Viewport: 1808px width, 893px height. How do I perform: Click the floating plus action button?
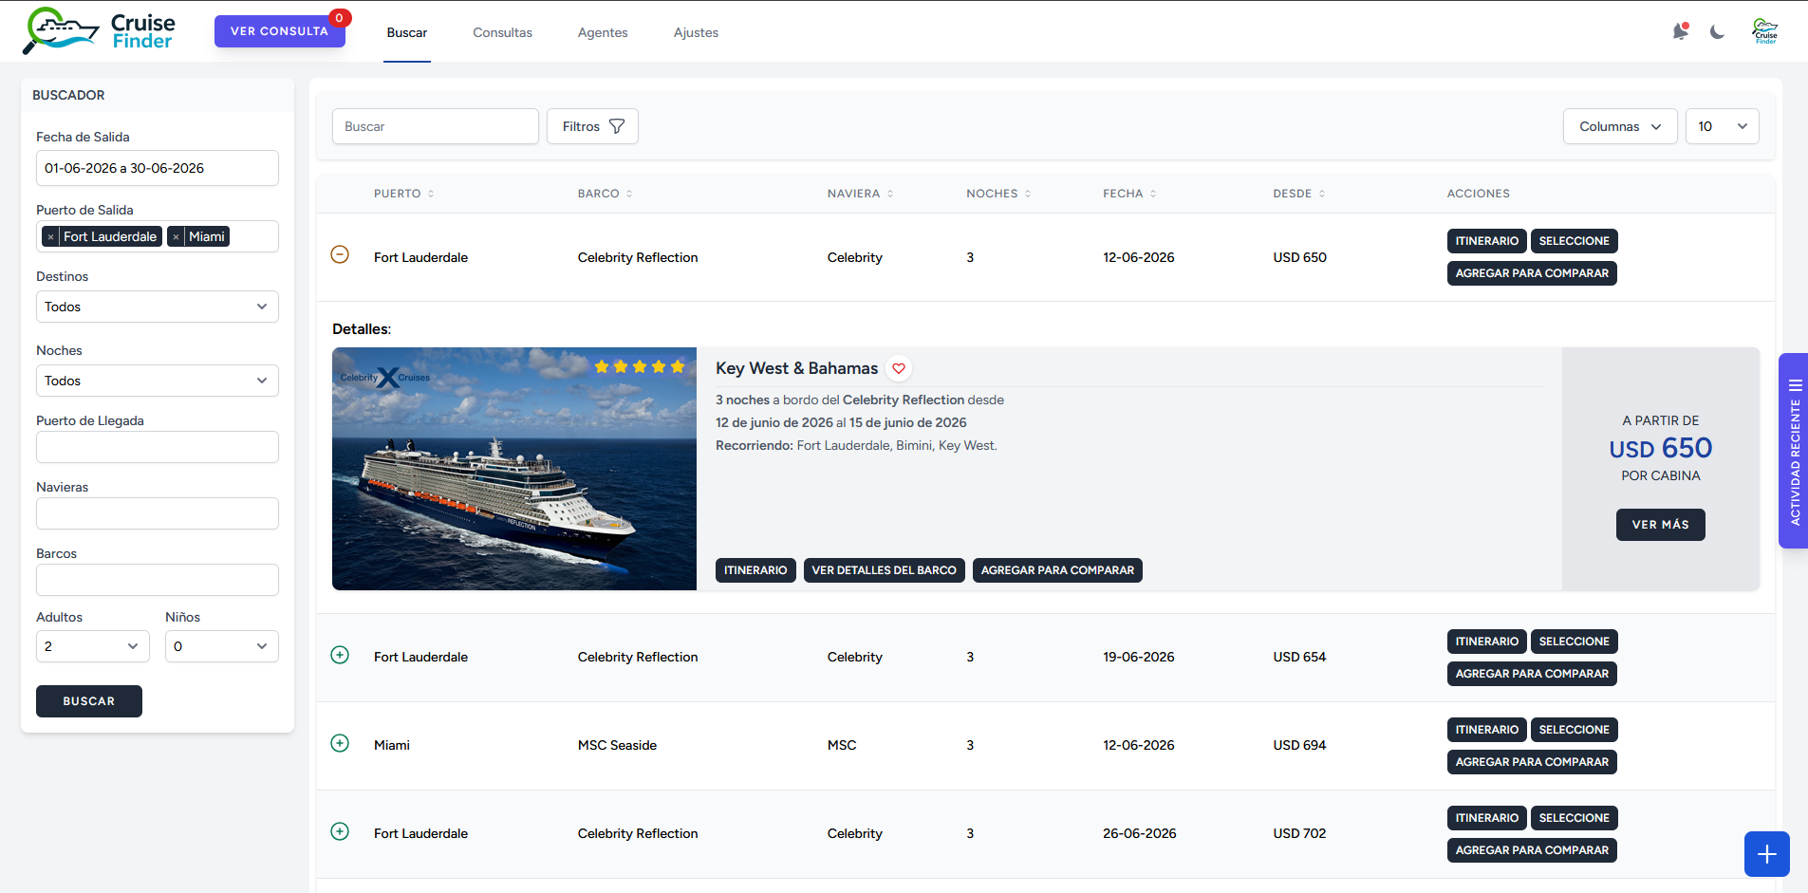(x=1765, y=853)
